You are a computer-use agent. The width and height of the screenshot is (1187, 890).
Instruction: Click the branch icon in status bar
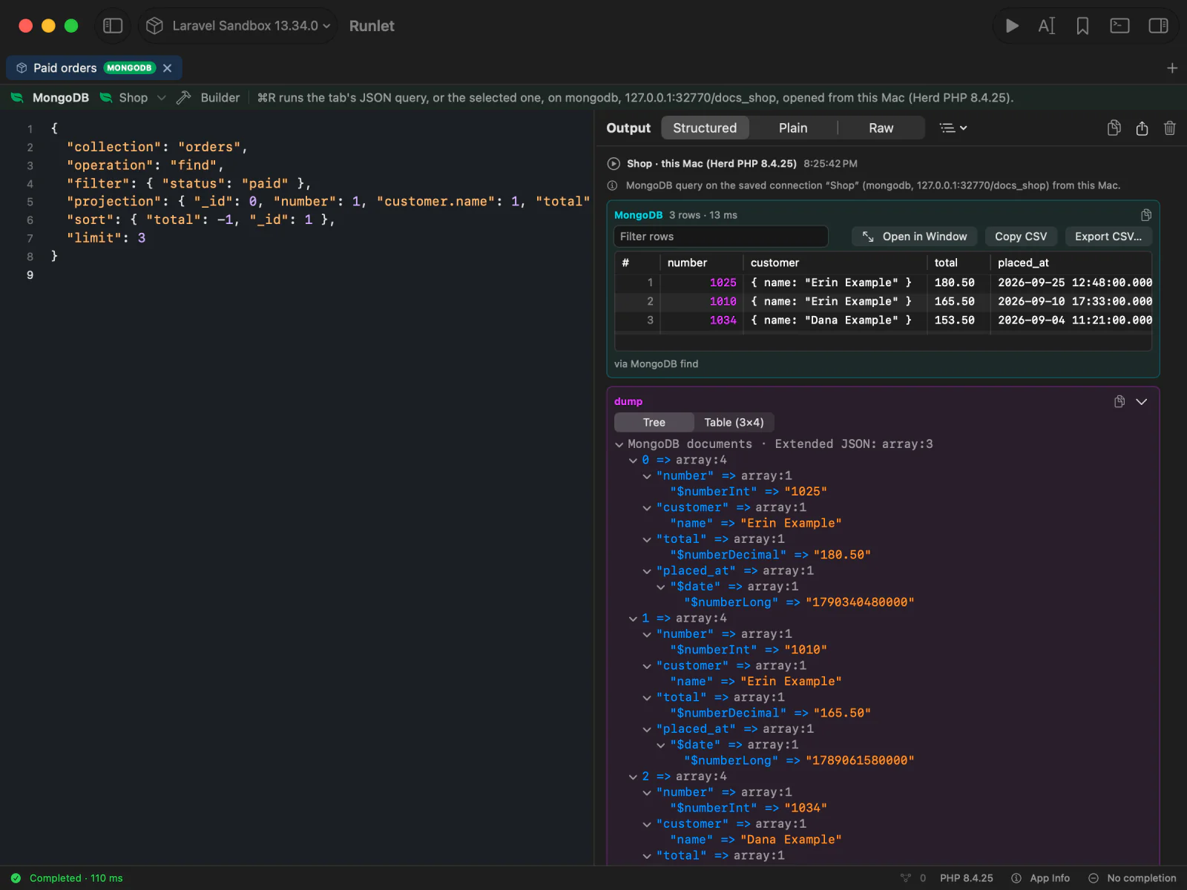tap(906, 878)
